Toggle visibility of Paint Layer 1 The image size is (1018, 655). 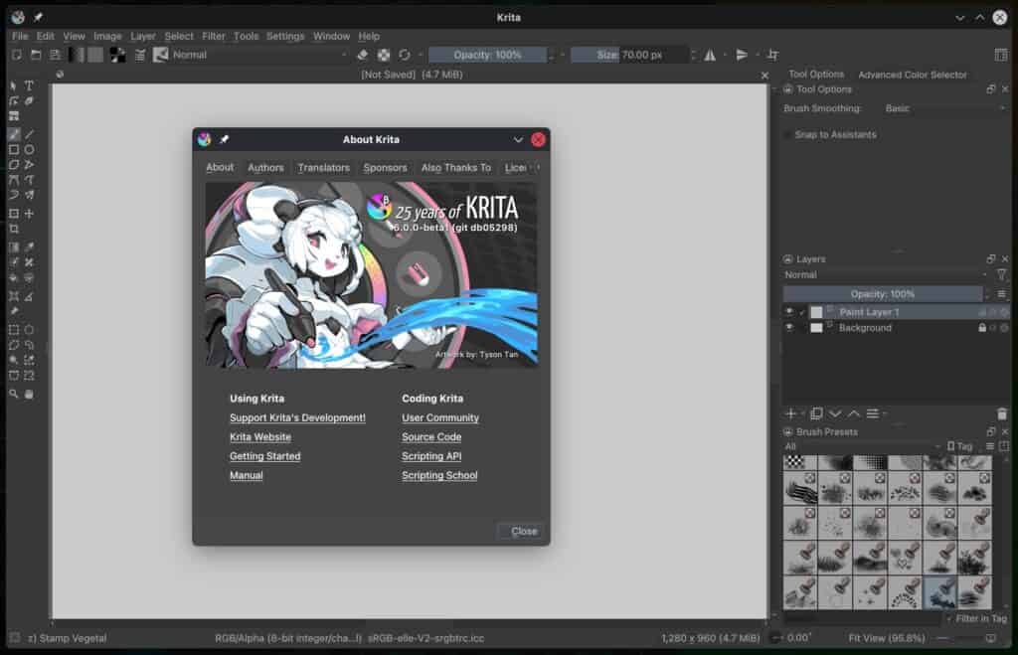point(788,311)
